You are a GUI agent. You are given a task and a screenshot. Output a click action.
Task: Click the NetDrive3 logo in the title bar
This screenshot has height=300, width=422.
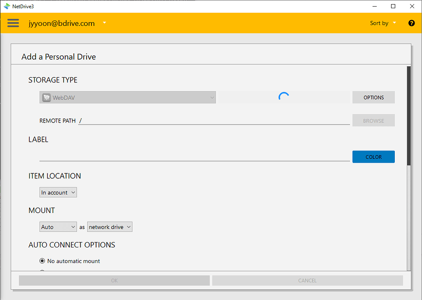point(7,6)
